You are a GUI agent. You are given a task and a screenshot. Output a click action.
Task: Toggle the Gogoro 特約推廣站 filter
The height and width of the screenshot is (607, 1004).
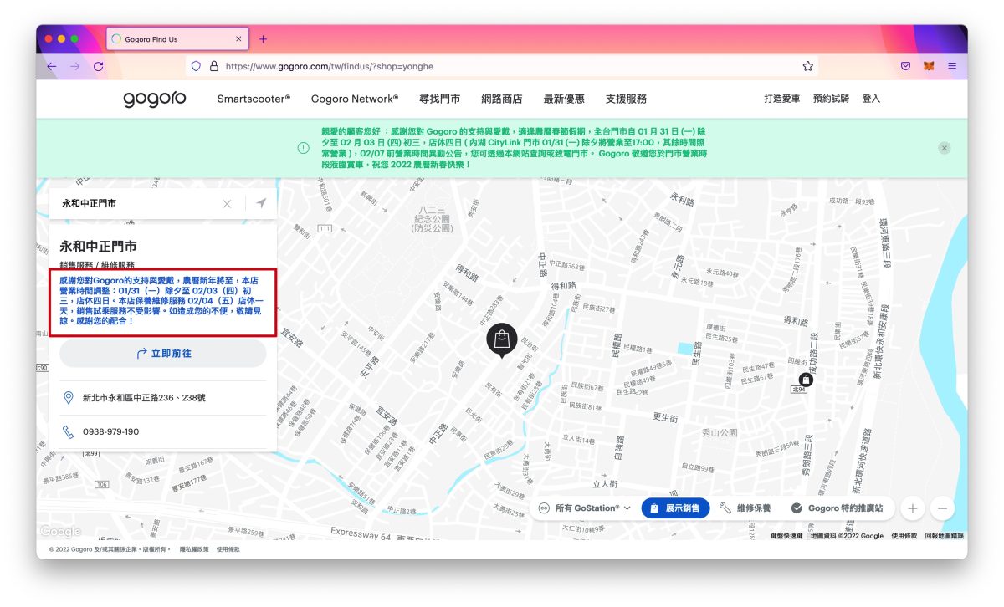tap(837, 508)
